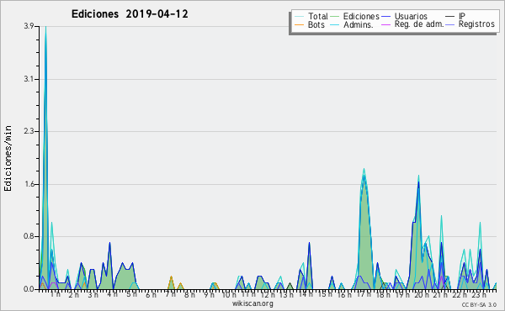
Task: Click the y-axis value 3.9
Action: click(29, 26)
